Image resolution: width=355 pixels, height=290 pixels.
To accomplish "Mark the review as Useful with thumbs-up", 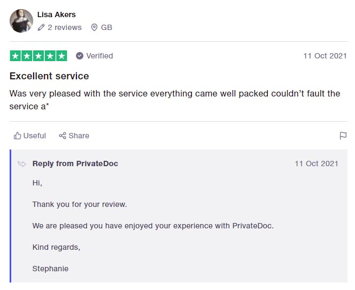I will (17, 136).
